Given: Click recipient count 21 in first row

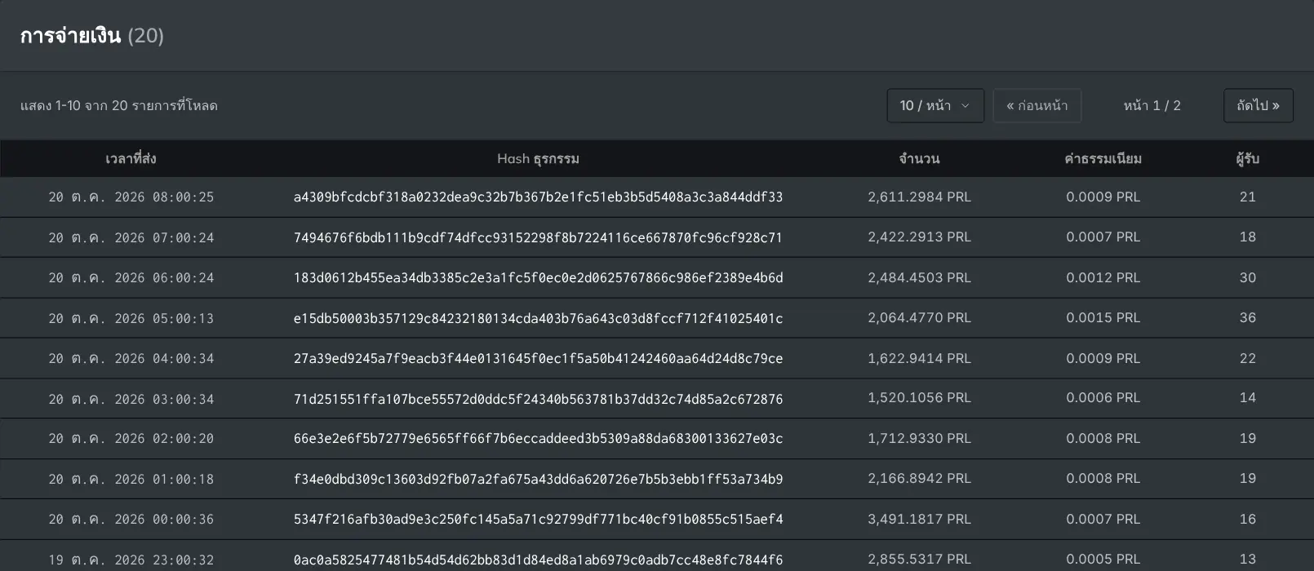Looking at the screenshot, I should [x=1248, y=197].
